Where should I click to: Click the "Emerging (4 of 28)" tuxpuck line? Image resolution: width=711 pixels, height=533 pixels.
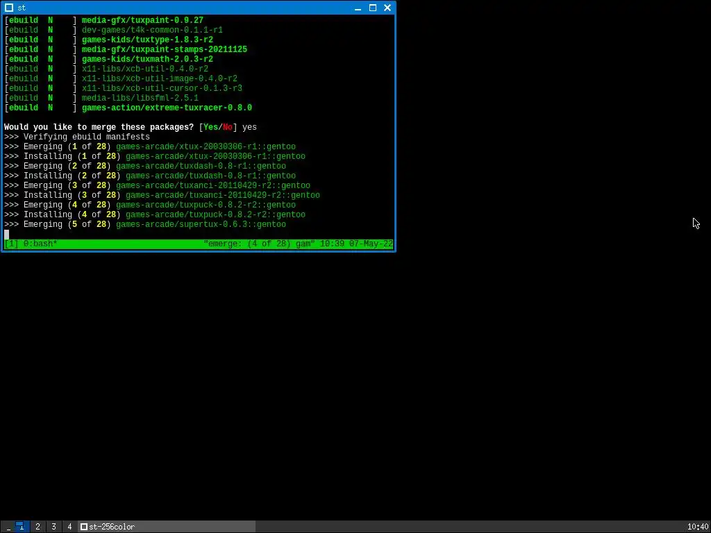tap(150, 205)
